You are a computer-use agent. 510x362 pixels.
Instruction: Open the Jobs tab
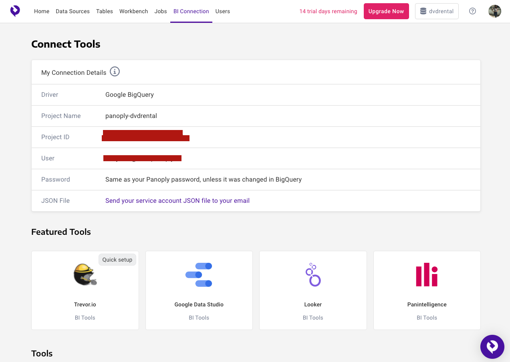point(161,11)
